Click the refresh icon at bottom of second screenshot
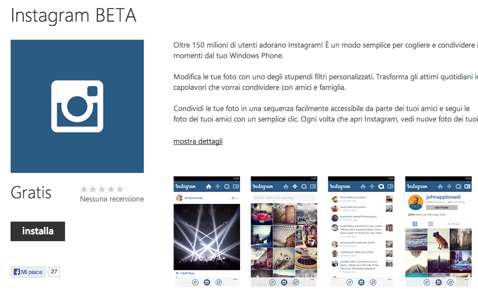Viewport: 478px width, 293px height. pyautogui.click(x=296, y=282)
